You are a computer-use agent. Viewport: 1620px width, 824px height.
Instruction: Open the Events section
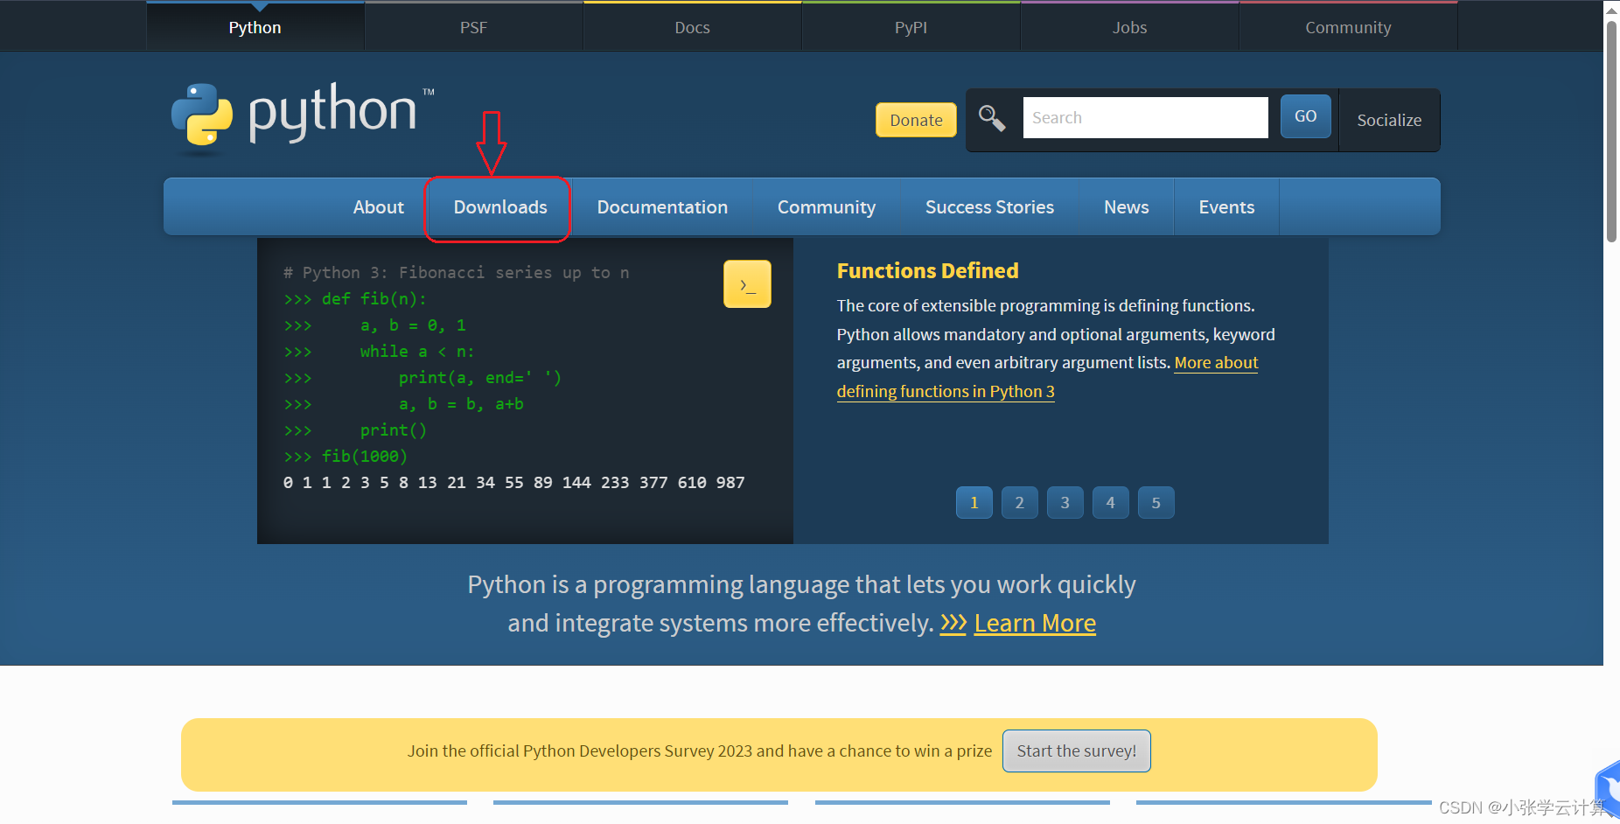1226,207
